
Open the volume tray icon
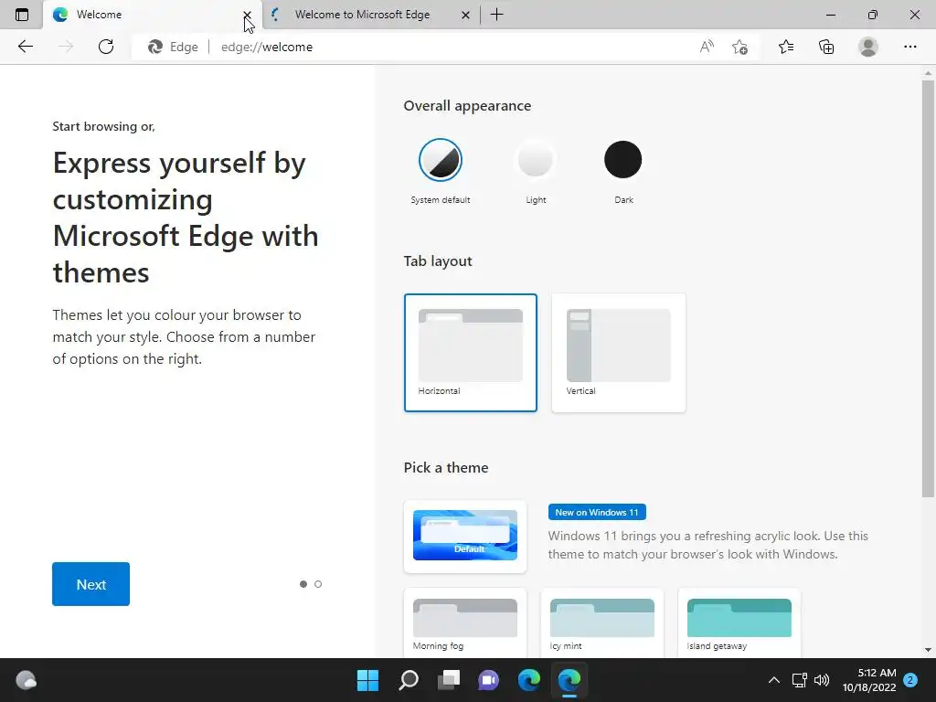pos(822,680)
